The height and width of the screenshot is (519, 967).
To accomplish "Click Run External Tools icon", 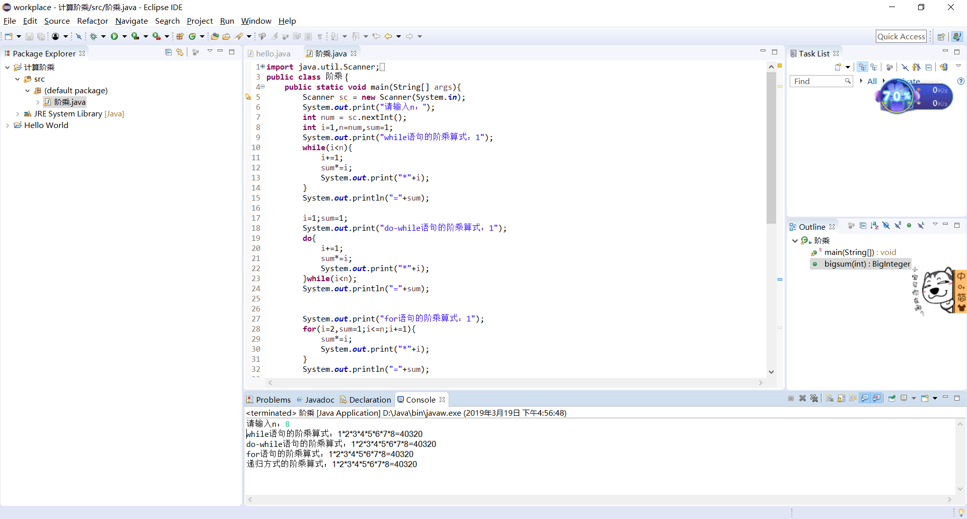I will click(157, 36).
